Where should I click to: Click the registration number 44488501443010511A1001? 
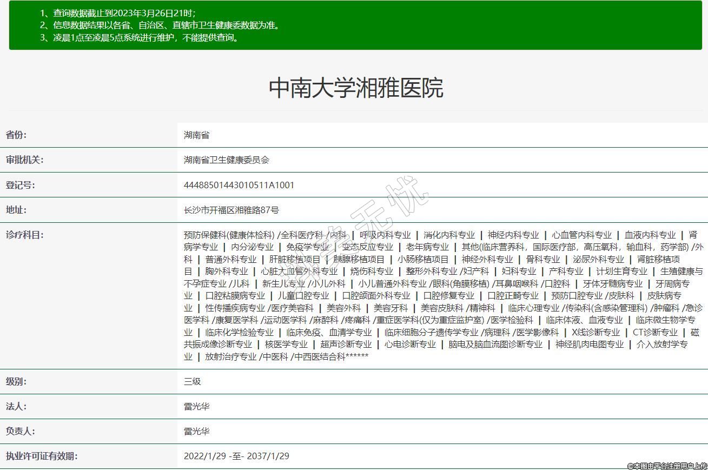click(x=239, y=185)
